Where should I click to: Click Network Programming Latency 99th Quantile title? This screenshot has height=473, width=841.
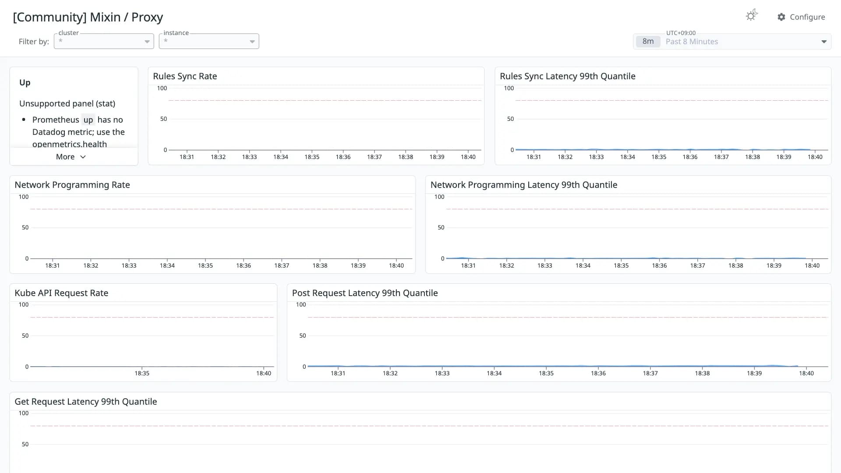point(524,185)
